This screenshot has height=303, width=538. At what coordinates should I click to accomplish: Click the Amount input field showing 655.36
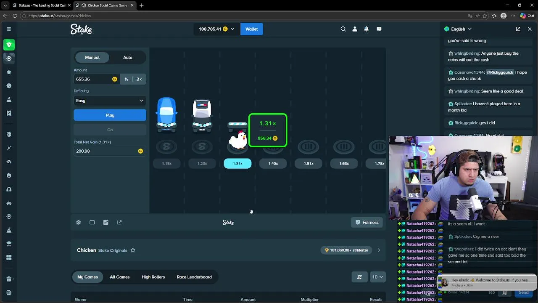pyautogui.click(x=97, y=79)
